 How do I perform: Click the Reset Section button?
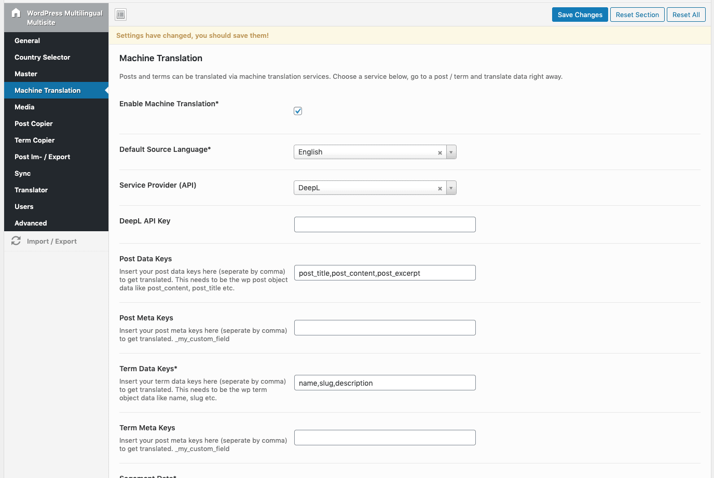637,15
